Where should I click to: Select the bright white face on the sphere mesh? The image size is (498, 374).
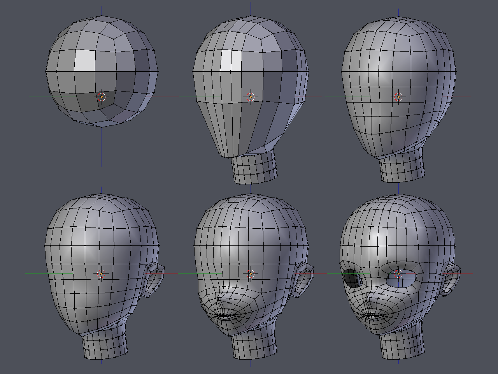[85, 60]
